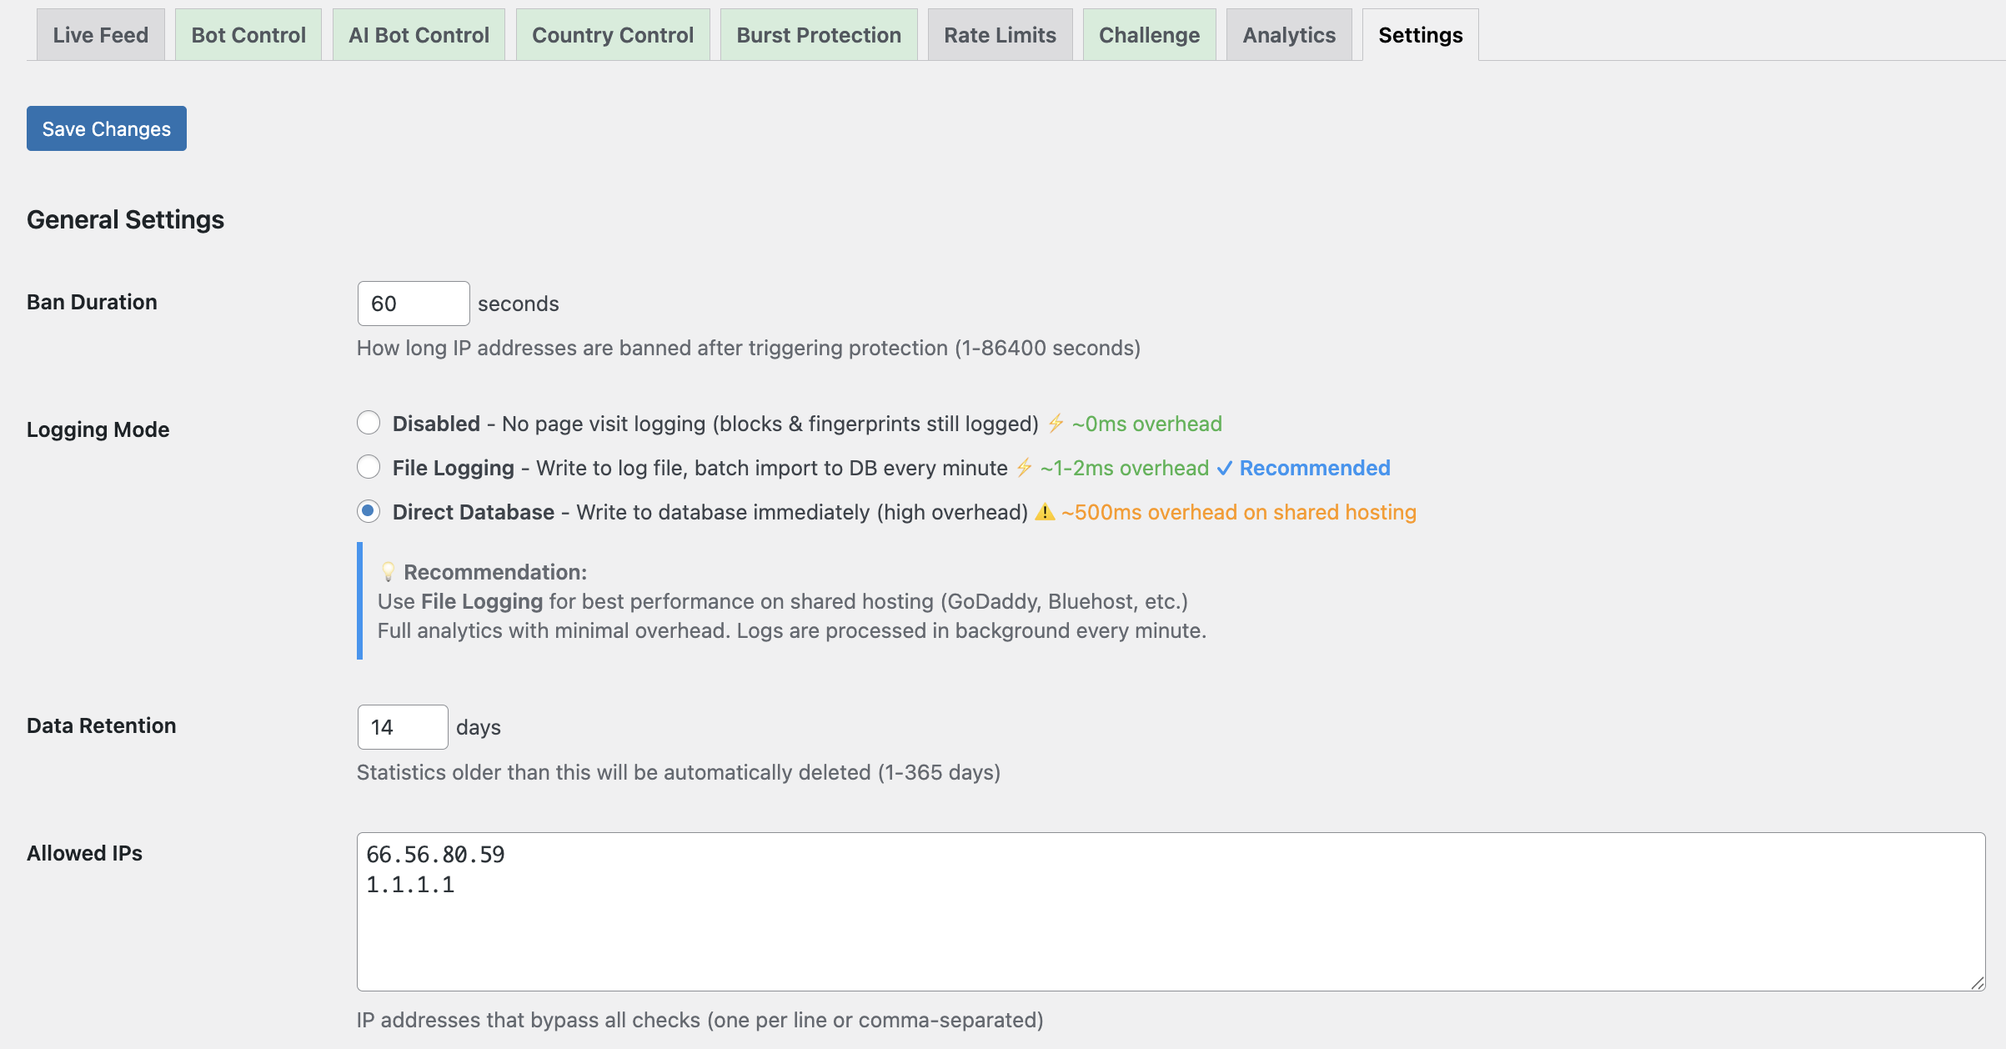Click the 'days' unit label
Image resolution: width=2006 pixels, height=1049 pixels.
pos(479,727)
